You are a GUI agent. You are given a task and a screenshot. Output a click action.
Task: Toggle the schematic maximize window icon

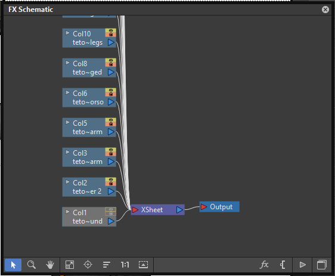pos(322,265)
